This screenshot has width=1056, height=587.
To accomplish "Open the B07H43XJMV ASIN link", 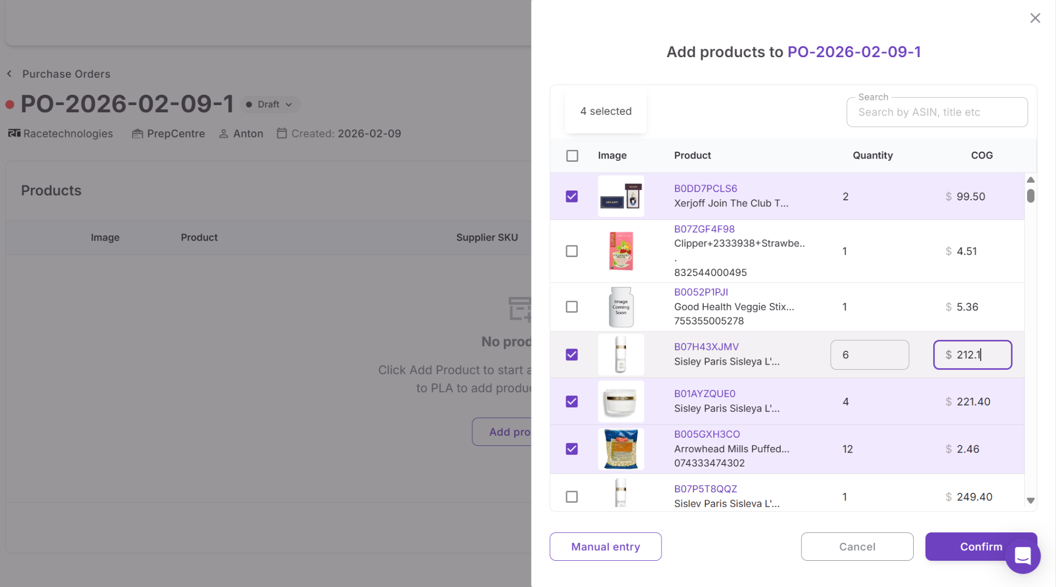I will tap(706, 347).
